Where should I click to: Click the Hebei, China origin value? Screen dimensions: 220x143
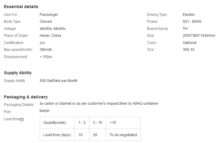[x=50, y=36]
